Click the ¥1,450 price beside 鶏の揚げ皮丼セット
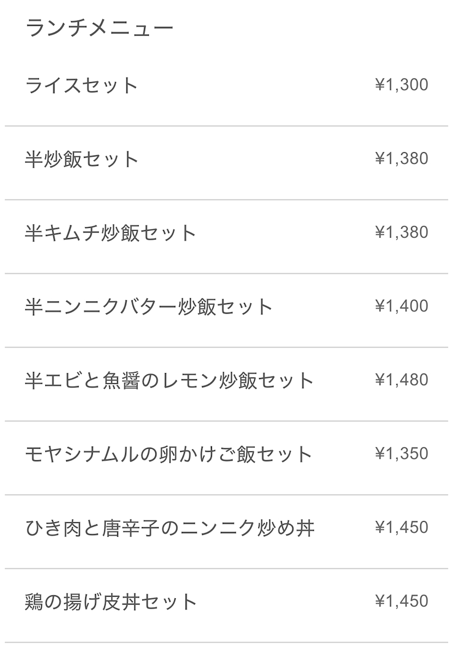Viewport: 453px width, 647px height. (x=401, y=601)
